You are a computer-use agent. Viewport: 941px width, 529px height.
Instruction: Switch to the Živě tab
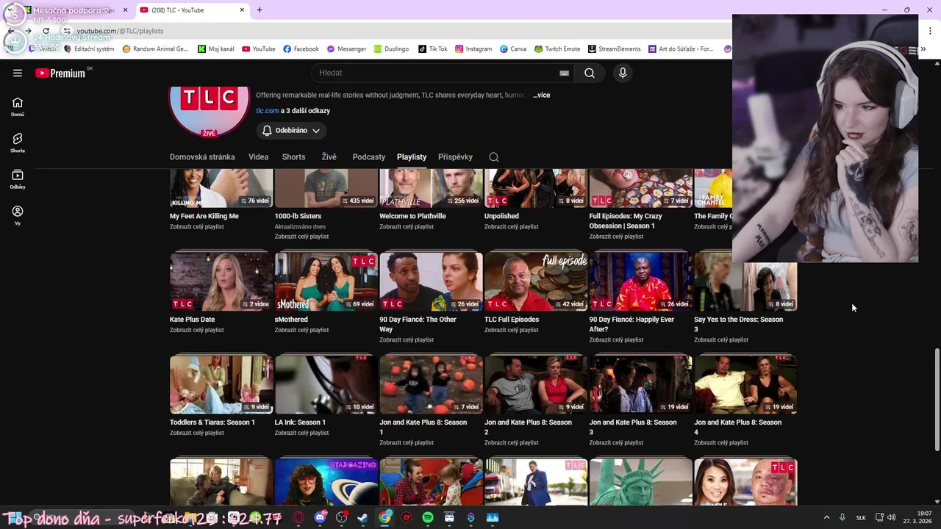click(x=329, y=156)
